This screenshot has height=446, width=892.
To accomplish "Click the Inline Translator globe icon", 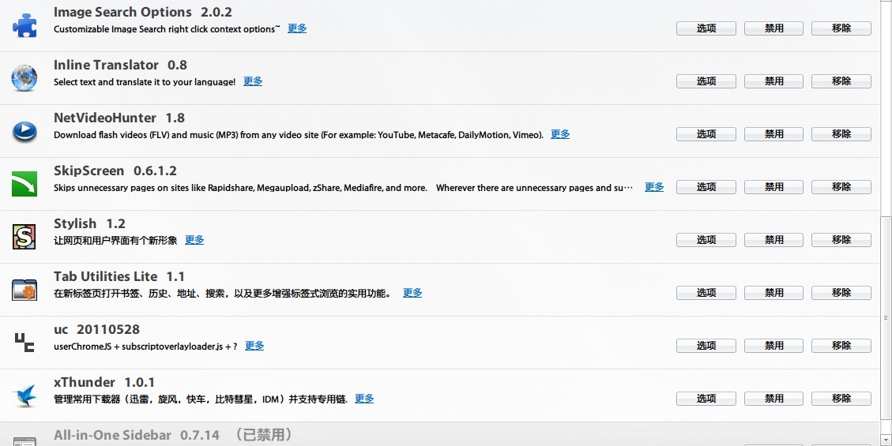I will click(x=24, y=78).
